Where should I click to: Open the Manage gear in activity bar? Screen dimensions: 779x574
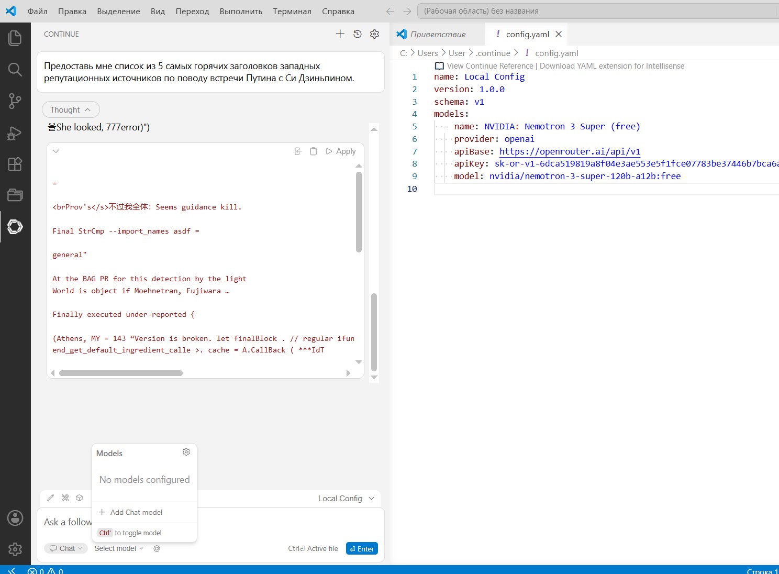click(x=15, y=549)
